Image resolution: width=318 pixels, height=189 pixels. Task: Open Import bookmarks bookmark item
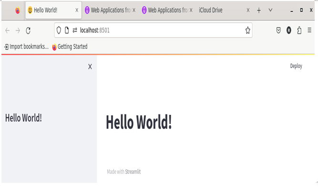(x=26, y=47)
